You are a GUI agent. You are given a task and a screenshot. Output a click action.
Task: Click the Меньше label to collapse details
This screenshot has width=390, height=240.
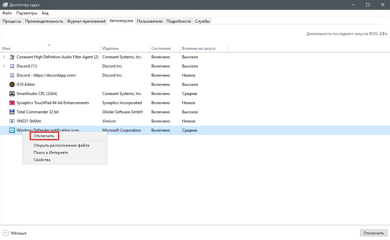tap(19, 233)
